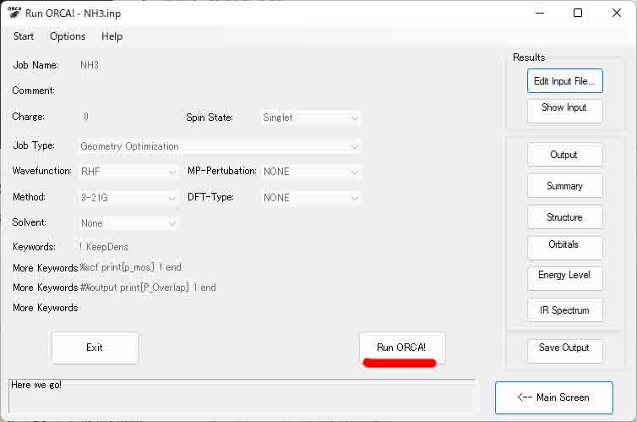The width and height of the screenshot is (637, 422).
Task: Return to the Main Screen
Action: pyautogui.click(x=563, y=397)
